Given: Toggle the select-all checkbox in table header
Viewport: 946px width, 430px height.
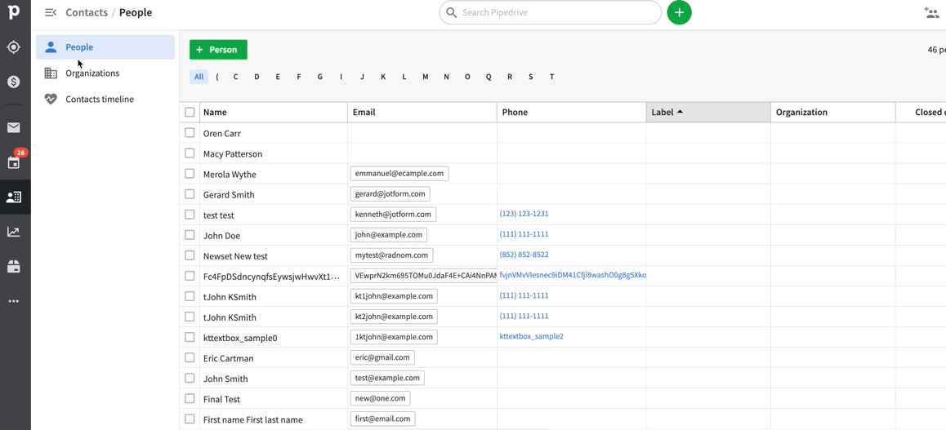Looking at the screenshot, I should (190, 112).
